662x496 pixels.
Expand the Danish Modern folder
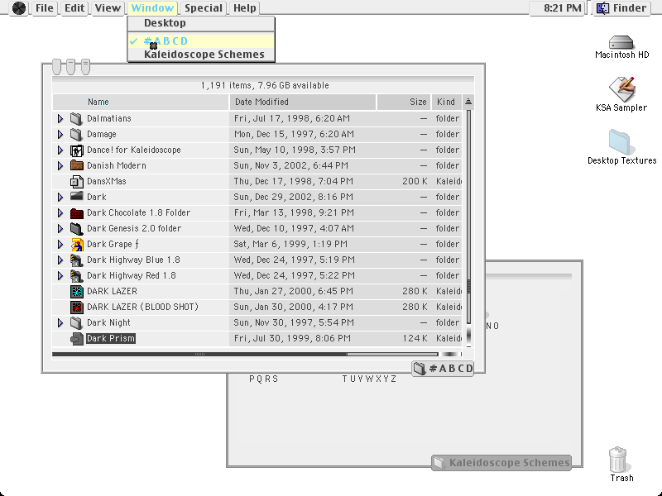[x=60, y=166]
